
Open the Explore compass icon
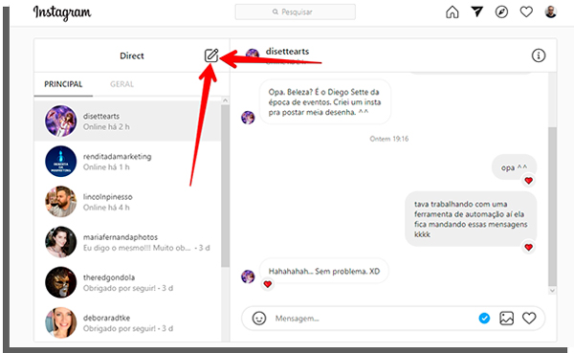pos(501,12)
